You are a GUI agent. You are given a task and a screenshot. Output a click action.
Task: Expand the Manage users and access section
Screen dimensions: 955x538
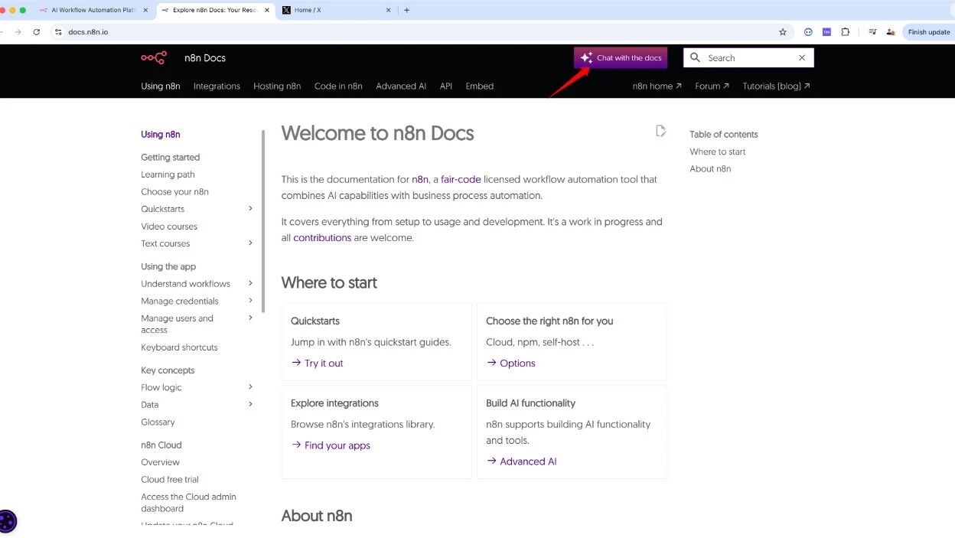250,318
